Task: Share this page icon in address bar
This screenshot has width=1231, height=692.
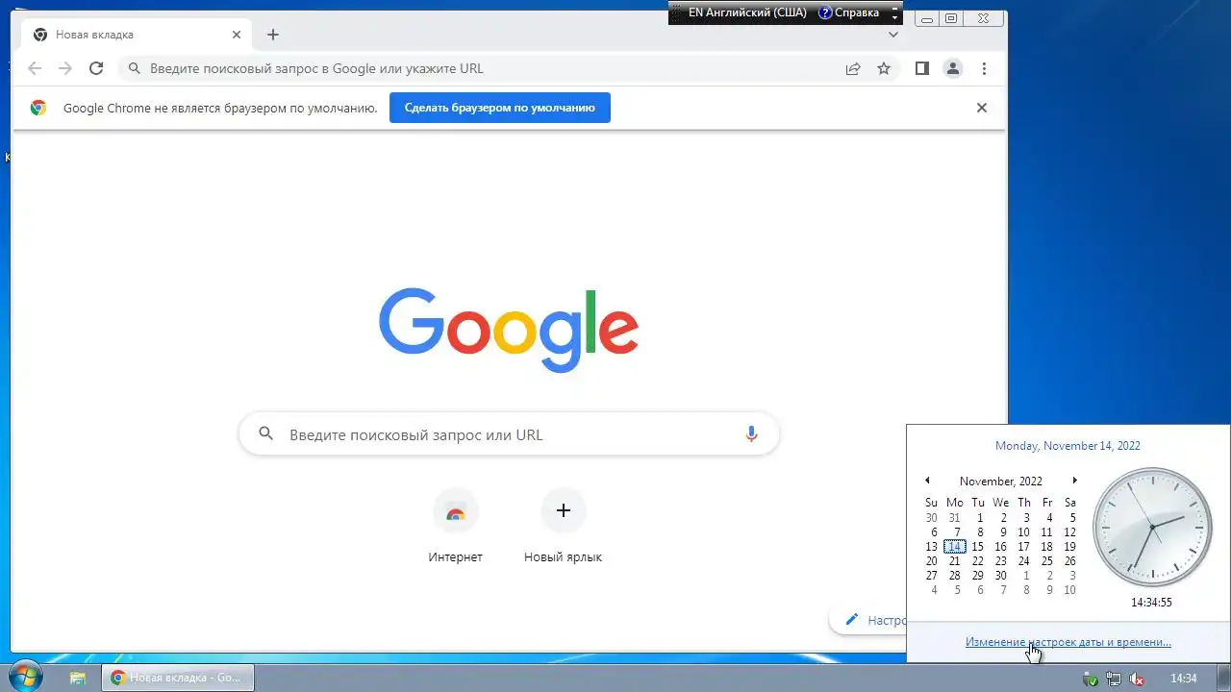Action: pos(853,68)
